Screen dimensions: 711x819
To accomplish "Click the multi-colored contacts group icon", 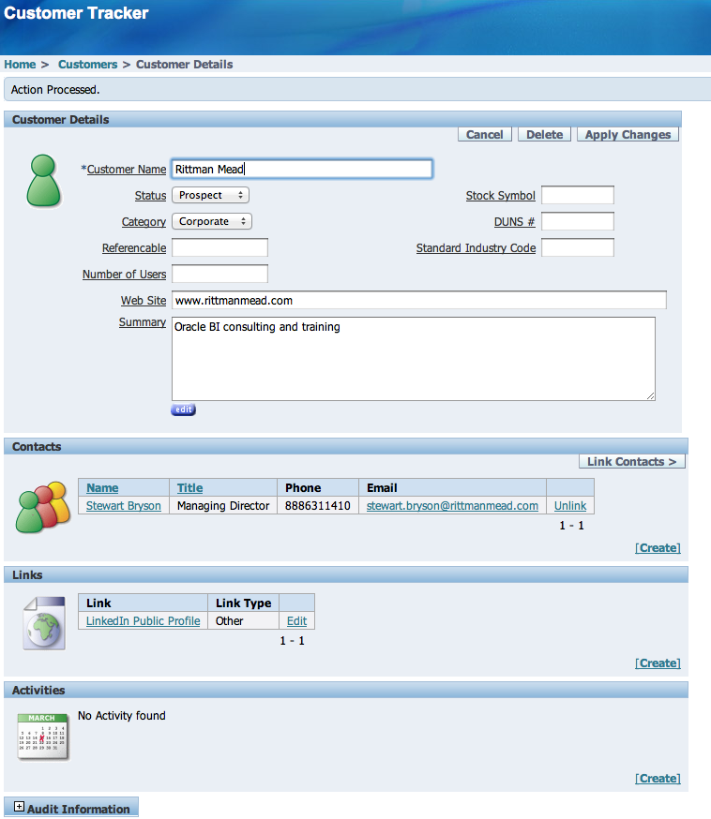I will tap(43, 507).
